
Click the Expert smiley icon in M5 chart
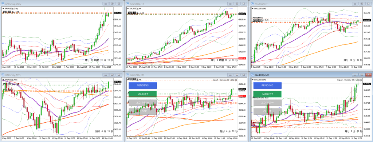236,80
